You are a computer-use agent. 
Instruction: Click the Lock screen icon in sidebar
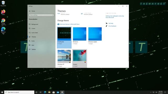tap(30, 33)
